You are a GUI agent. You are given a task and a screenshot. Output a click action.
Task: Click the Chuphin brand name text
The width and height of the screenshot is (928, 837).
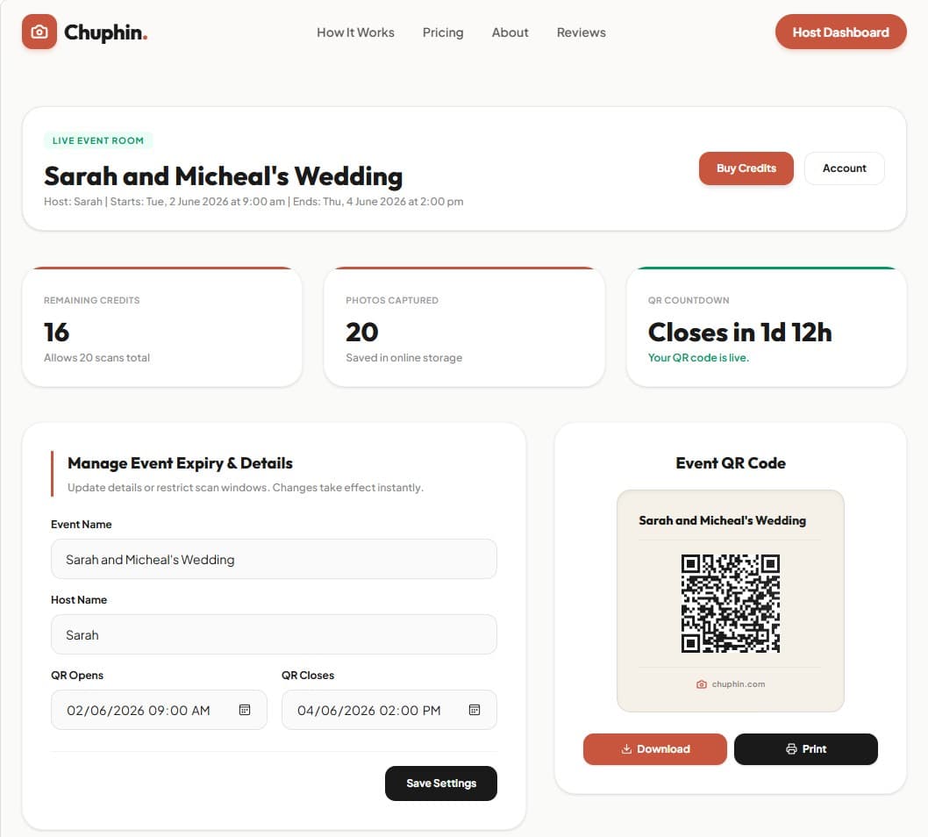tap(105, 32)
